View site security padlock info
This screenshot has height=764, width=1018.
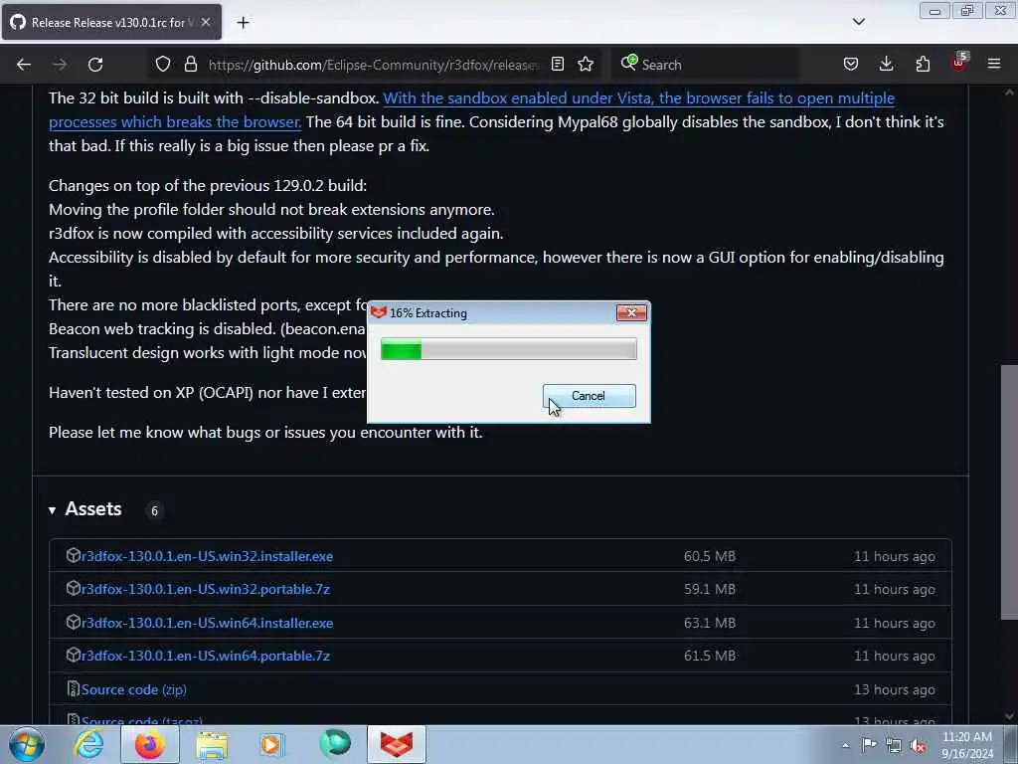click(x=190, y=64)
